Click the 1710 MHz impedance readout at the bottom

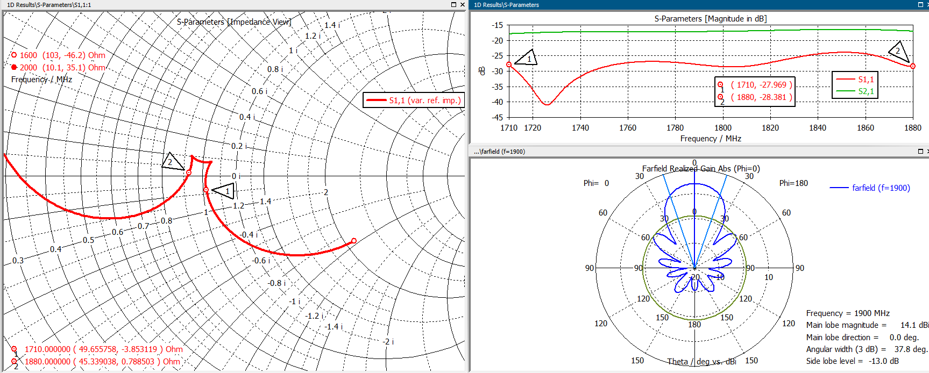pos(103,349)
